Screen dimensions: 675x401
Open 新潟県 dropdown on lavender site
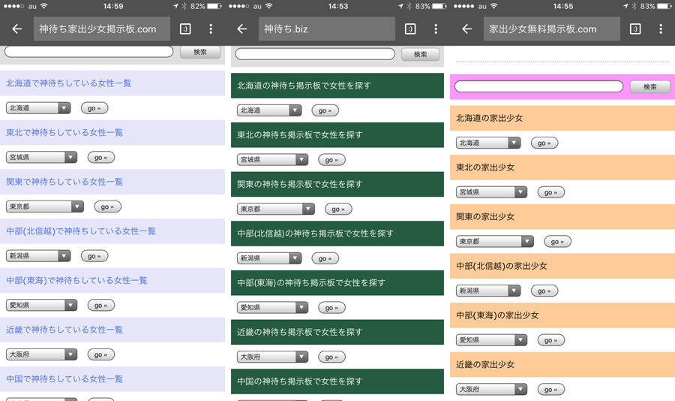(x=38, y=255)
